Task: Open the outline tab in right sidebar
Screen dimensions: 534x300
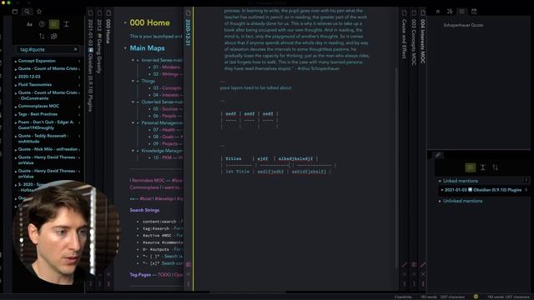Action: [x=461, y=12]
